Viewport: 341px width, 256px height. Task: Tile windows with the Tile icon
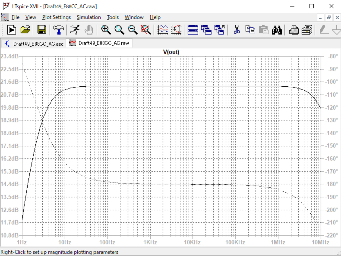tap(193, 30)
